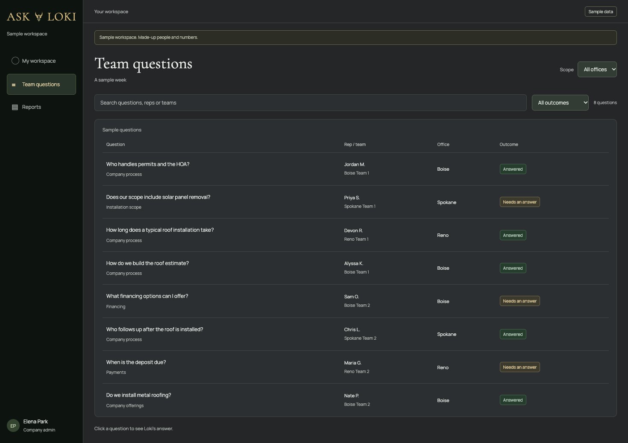This screenshot has width=628, height=443.
Task: Click rep name Alyssa K.
Action: (354, 263)
